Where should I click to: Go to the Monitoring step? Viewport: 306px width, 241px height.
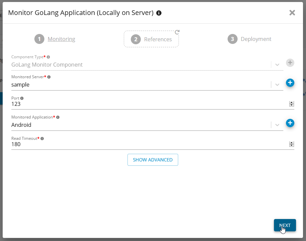[61, 39]
